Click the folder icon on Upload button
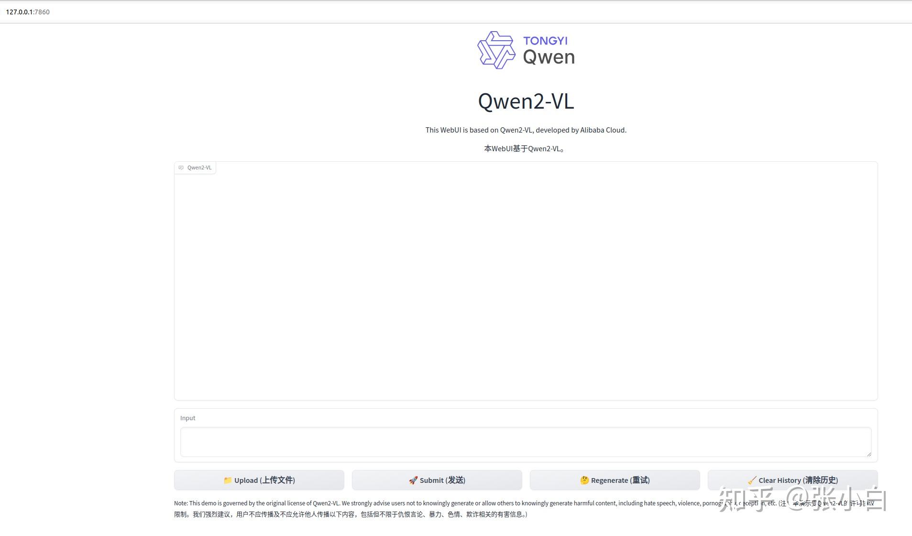 tap(228, 480)
